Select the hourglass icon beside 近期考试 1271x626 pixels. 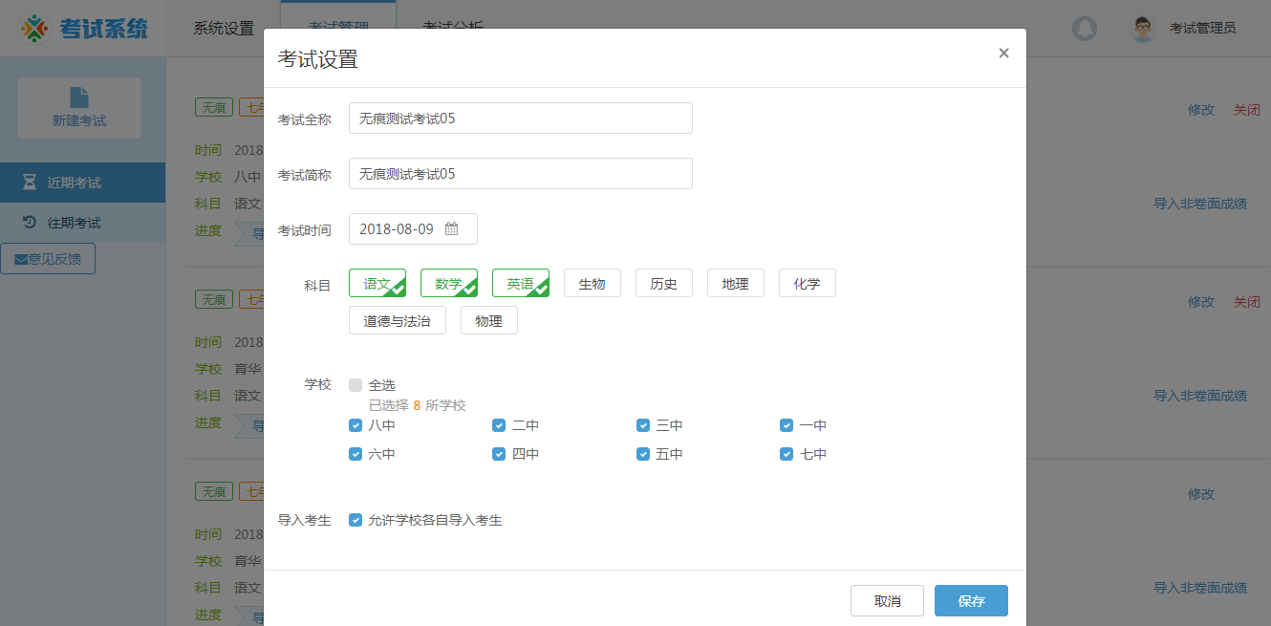(32, 181)
